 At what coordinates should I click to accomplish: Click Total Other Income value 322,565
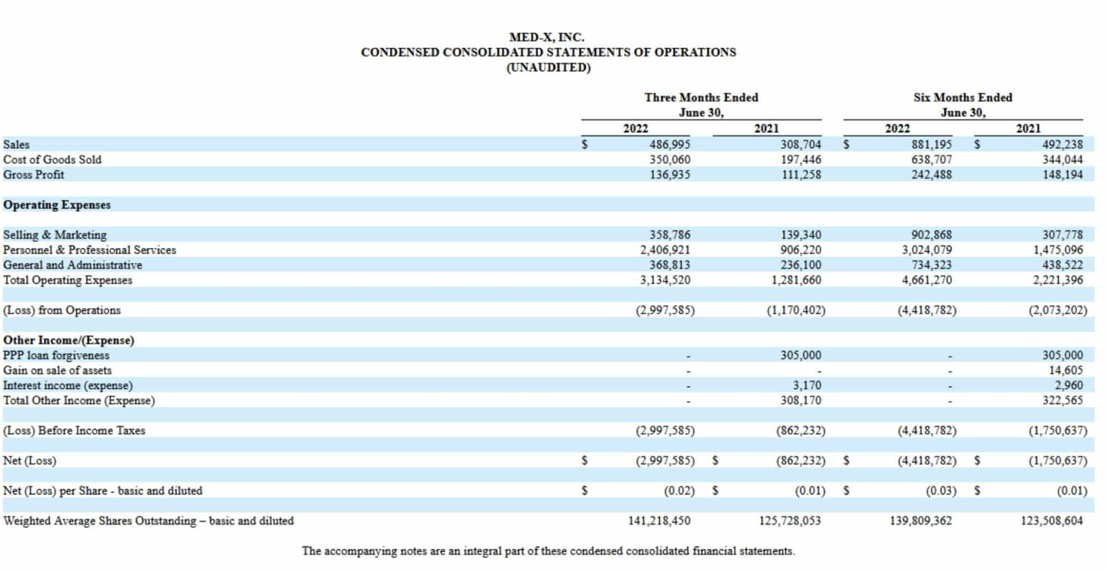[x=1063, y=400]
